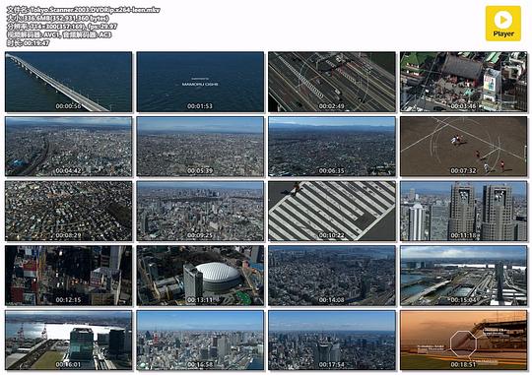Select the title card thumbnail at 00:01:53
The image size is (532, 375).
pyautogui.click(x=200, y=82)
